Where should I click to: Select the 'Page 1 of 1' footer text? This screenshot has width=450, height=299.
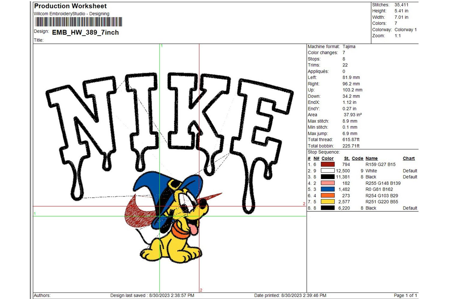tap(405, 295)
